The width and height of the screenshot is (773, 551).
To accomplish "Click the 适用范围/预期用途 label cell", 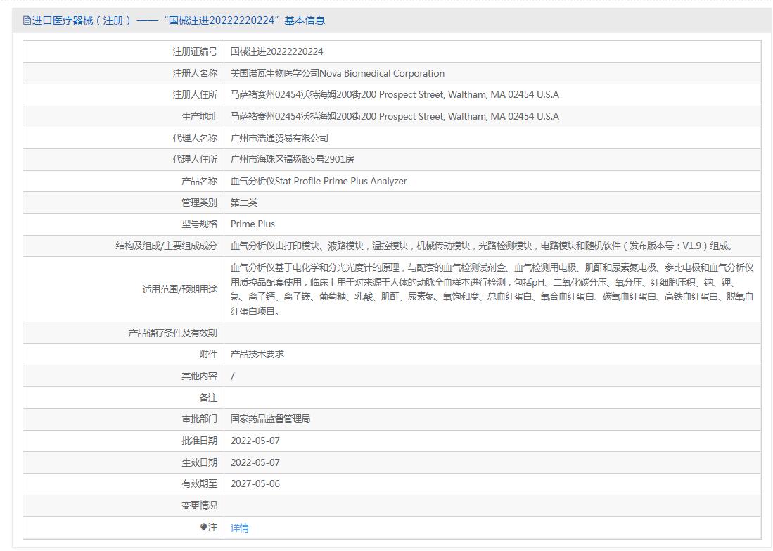I will [179, 289].
